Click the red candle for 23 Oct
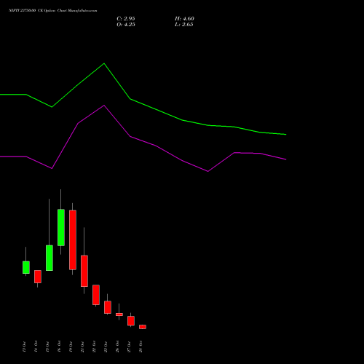The height and width of the screenshot is (364, 364). click(108, 307)
